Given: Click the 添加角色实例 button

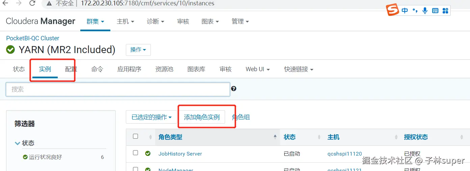Looking at the screenshot, I should tap(202, 117).
